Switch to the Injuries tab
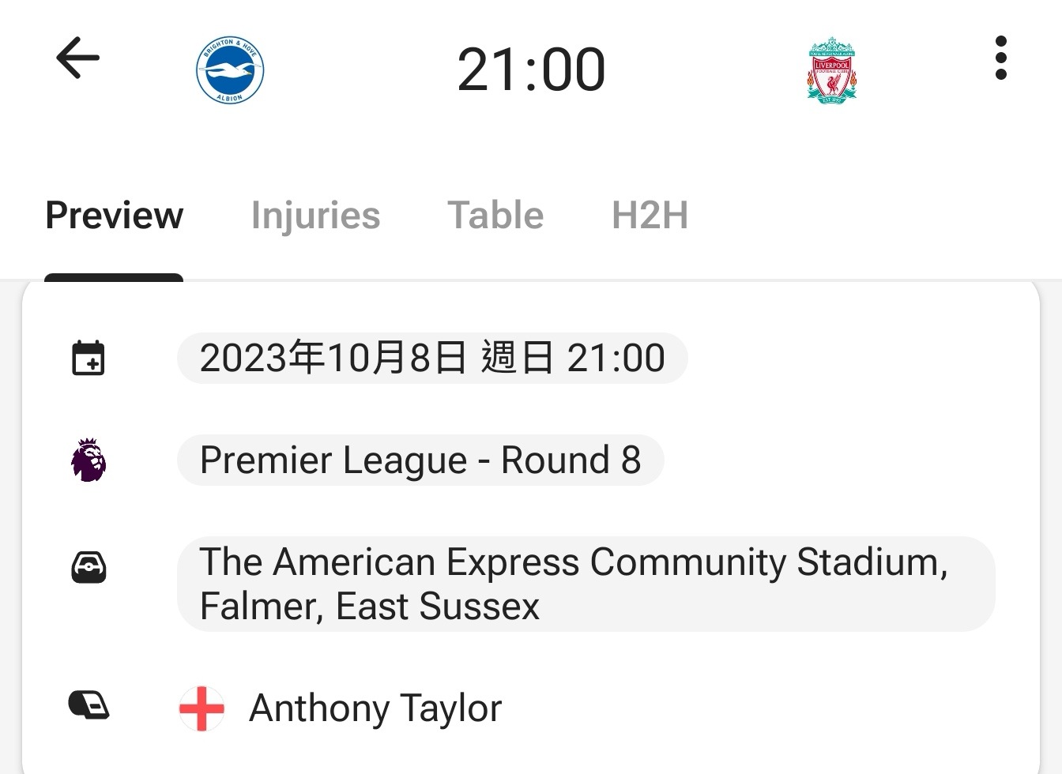1062x774 pixels. tap(315, 216)
